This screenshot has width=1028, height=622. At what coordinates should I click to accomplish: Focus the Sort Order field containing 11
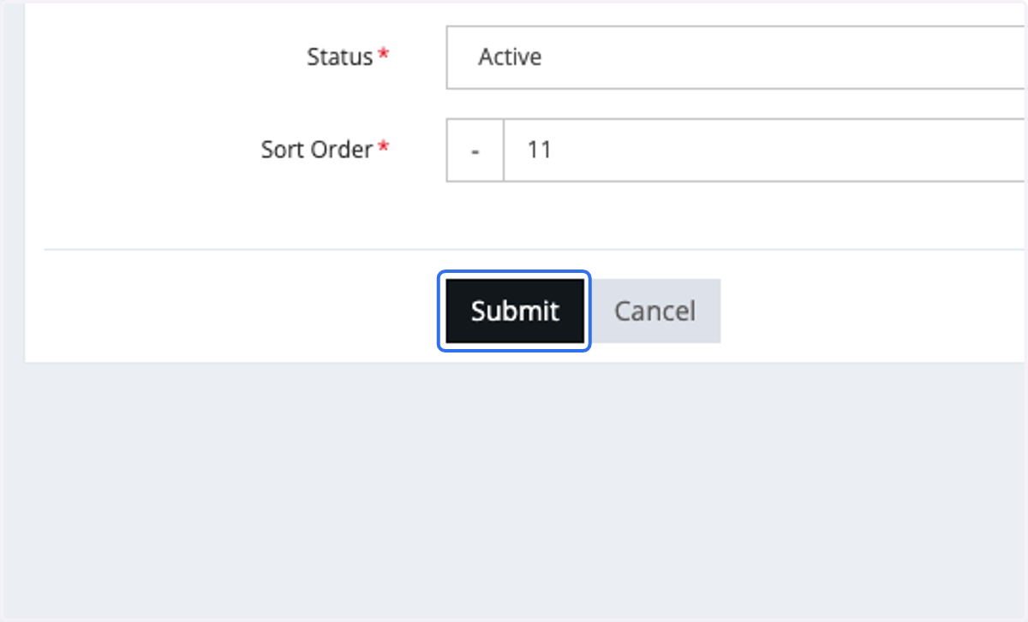[765, 150]
